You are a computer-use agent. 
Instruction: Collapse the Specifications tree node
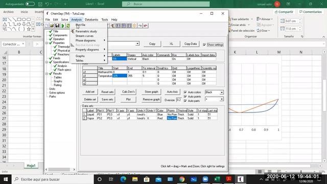pyautogui.click(x=46, y=62)
